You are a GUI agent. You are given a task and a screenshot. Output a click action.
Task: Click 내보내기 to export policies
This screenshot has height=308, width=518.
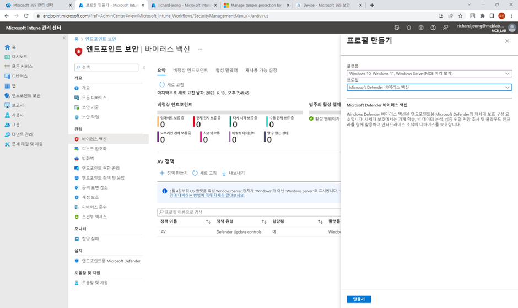pos(233,173)
